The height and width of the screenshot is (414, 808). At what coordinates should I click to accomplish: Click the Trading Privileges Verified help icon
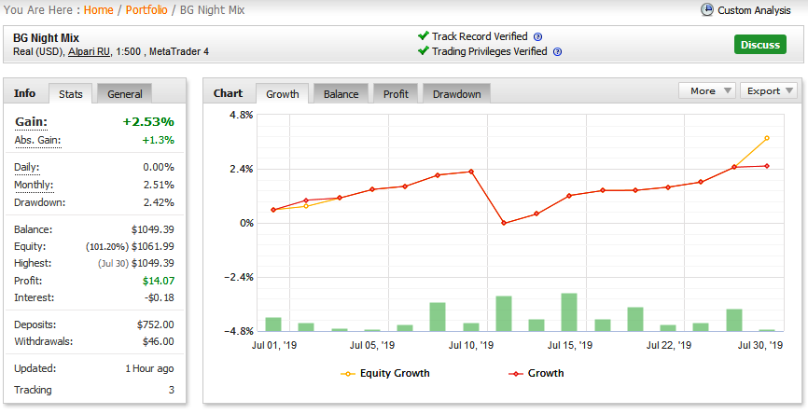pyautogui.click(x=557, y=52)
